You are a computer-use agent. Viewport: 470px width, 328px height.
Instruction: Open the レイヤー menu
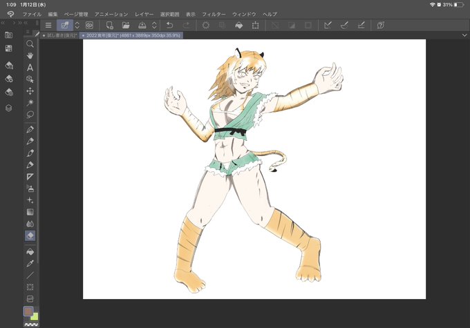click(144, 14)
